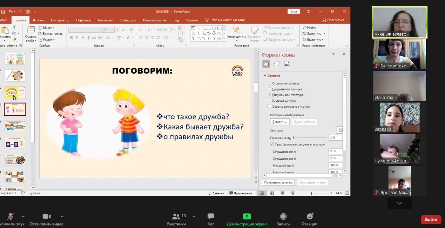
Task: Check Скрыть фоновые рисунки checkbox
Action: pos(269,106)
